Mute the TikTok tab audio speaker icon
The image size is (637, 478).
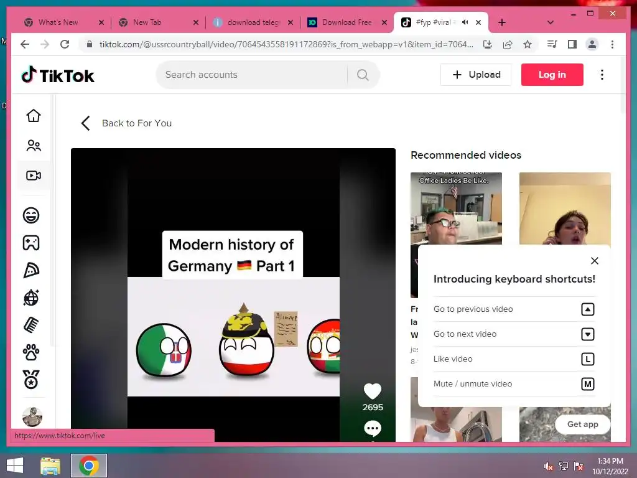[x=465, y=22]
